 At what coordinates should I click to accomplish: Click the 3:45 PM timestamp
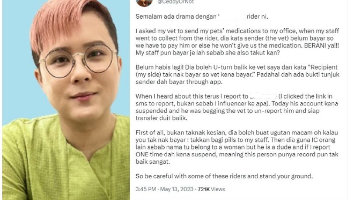coord(145,189)
